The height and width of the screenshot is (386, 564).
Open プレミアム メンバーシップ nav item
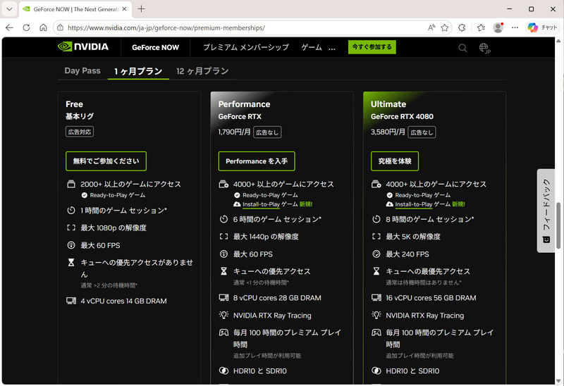(246, 47)
